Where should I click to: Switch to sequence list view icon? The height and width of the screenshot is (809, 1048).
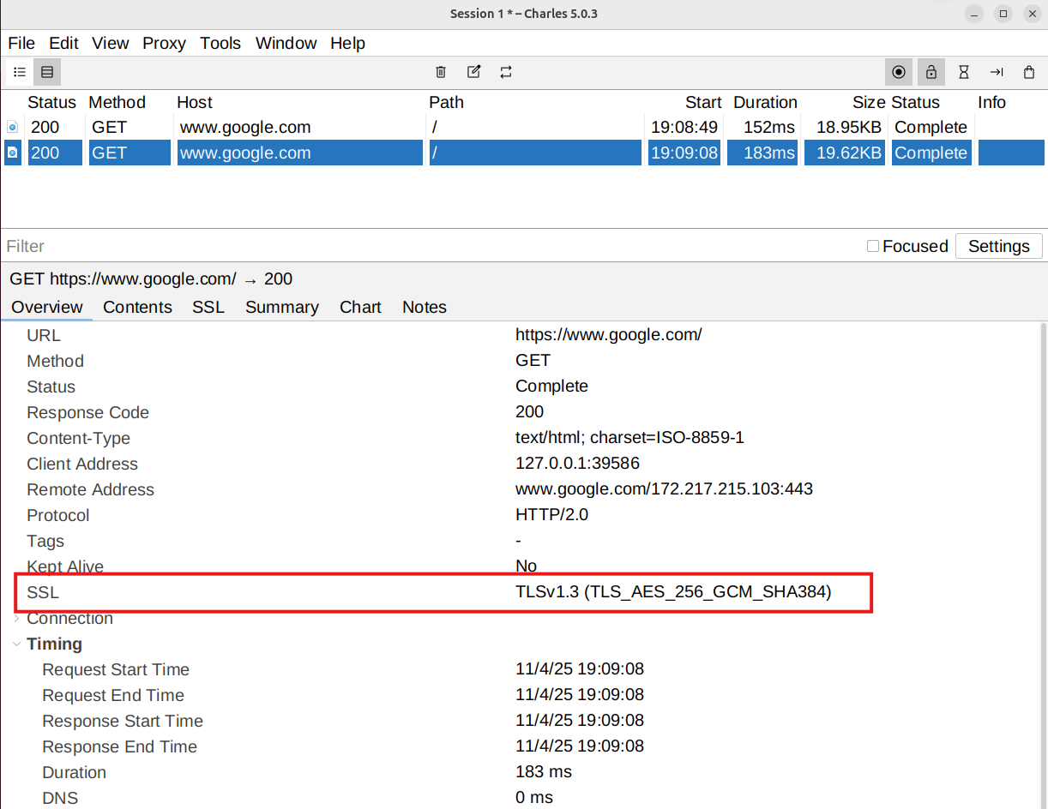tap(47, 72)
